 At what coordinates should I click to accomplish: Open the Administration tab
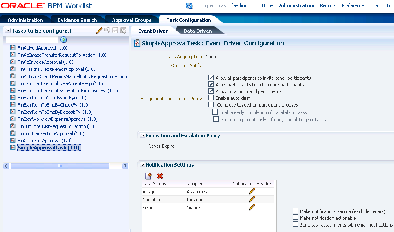pyautogui.click(x=25, y=20)
